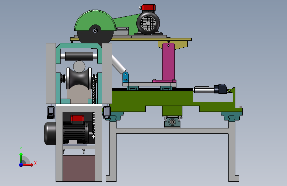This screenshot has height=186, width=287.
Task: Select the green saw blade guard
Action: click(x=95, y=20)
